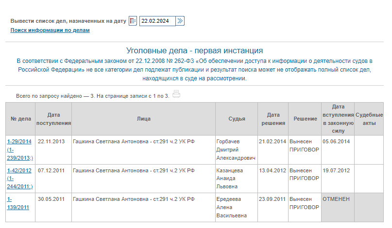Image resolution: width=392 pixels, height=228 pixels.
Task: Select decision date 23.09.2011
Action: pyautogui.click(x=272, y=199)
